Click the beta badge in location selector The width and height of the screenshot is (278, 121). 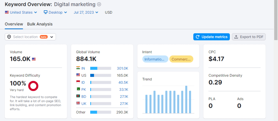pyautogui.click(x=44, y=37)
